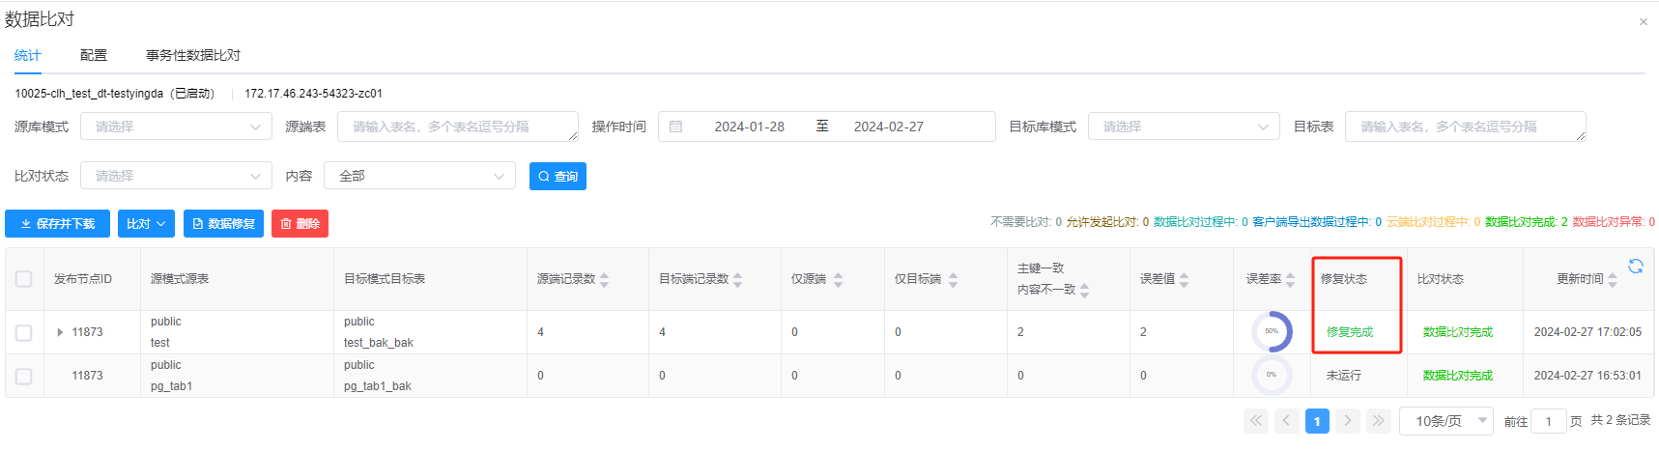Viewport: 1659px width, 451px height.
Task: Check the row for table test
Action: click(24, 332)
